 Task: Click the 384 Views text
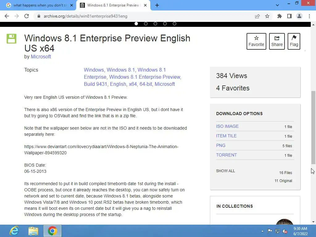[x=231, y=76]
